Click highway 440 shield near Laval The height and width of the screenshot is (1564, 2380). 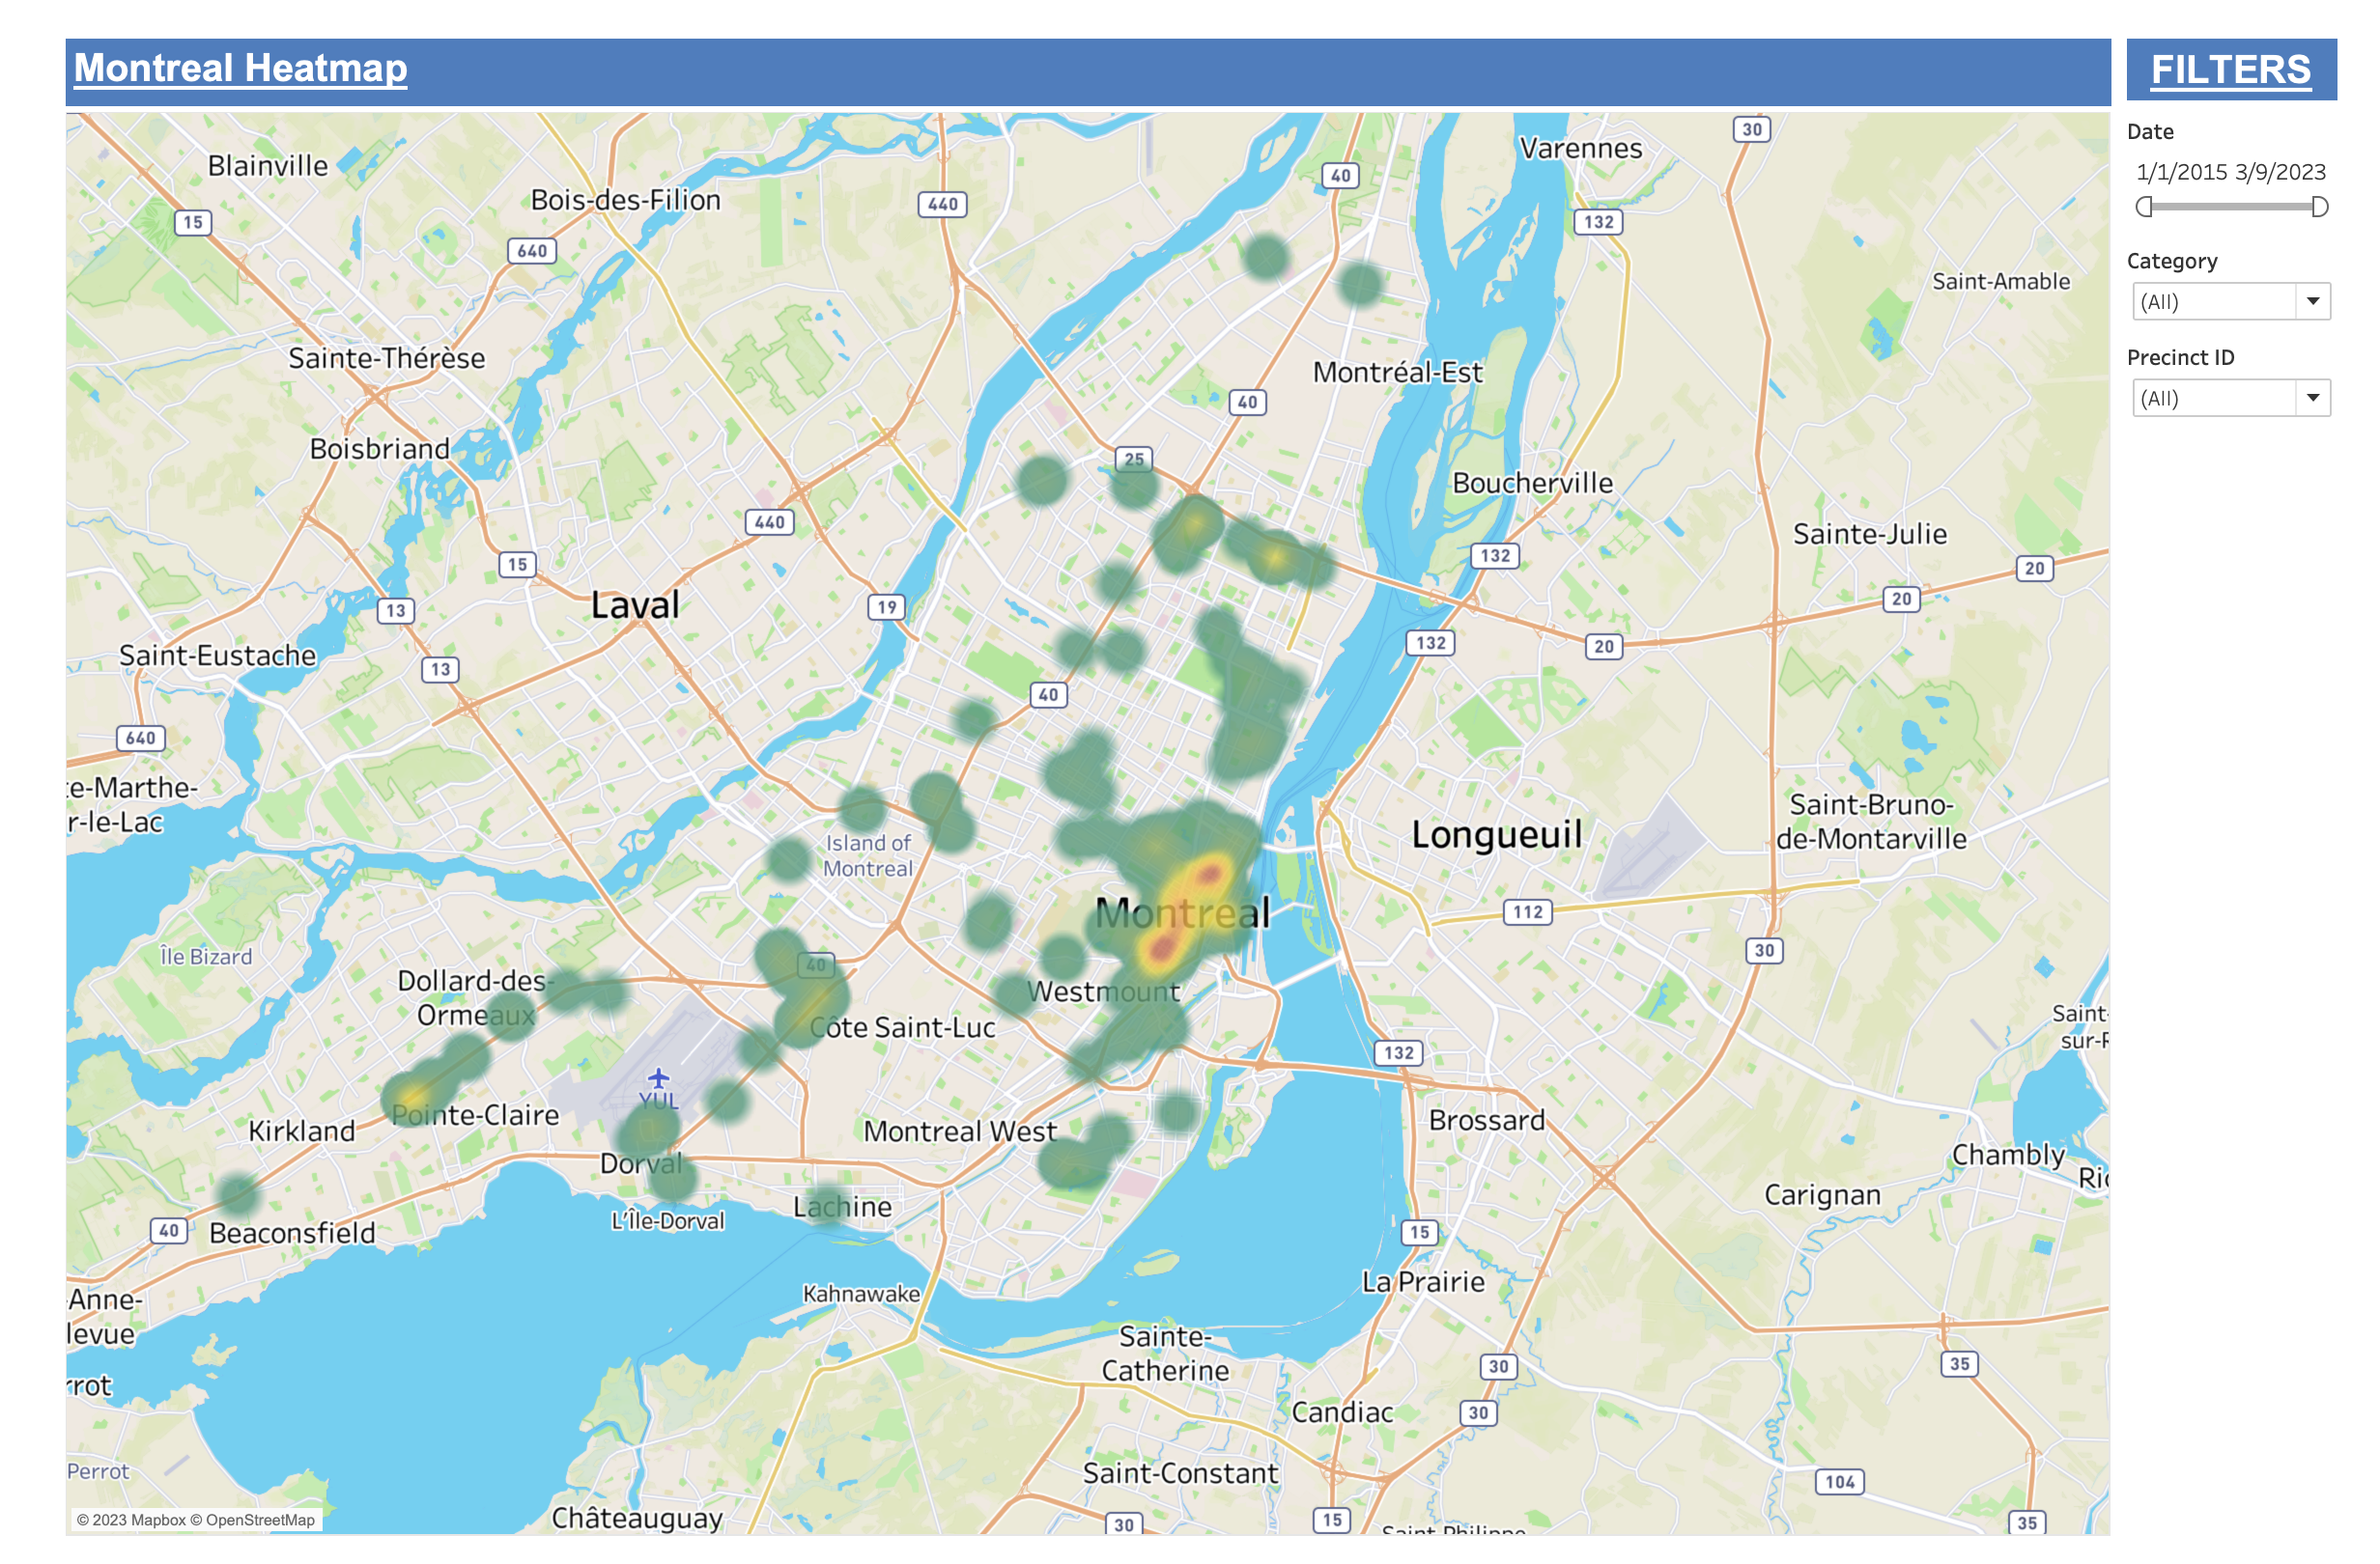pos(769,521)
